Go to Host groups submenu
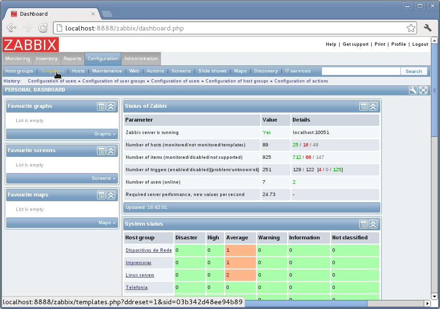This screenshot has width=440, height=309. (19, 71)
